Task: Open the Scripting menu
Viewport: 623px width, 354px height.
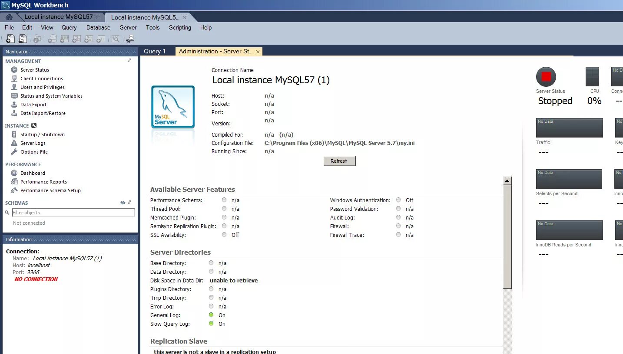Action: (180, 27)
